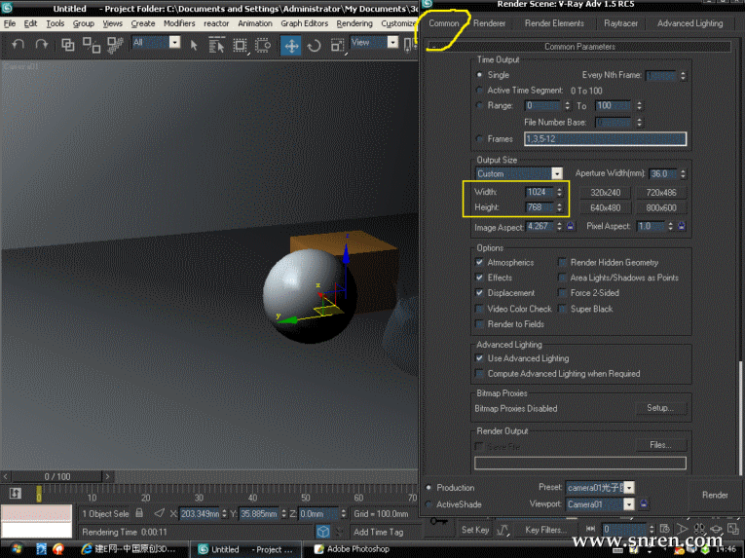Choose the 640x480 preset size button
Viewport: 745px width, 558px height.
(x=605, y=207)
